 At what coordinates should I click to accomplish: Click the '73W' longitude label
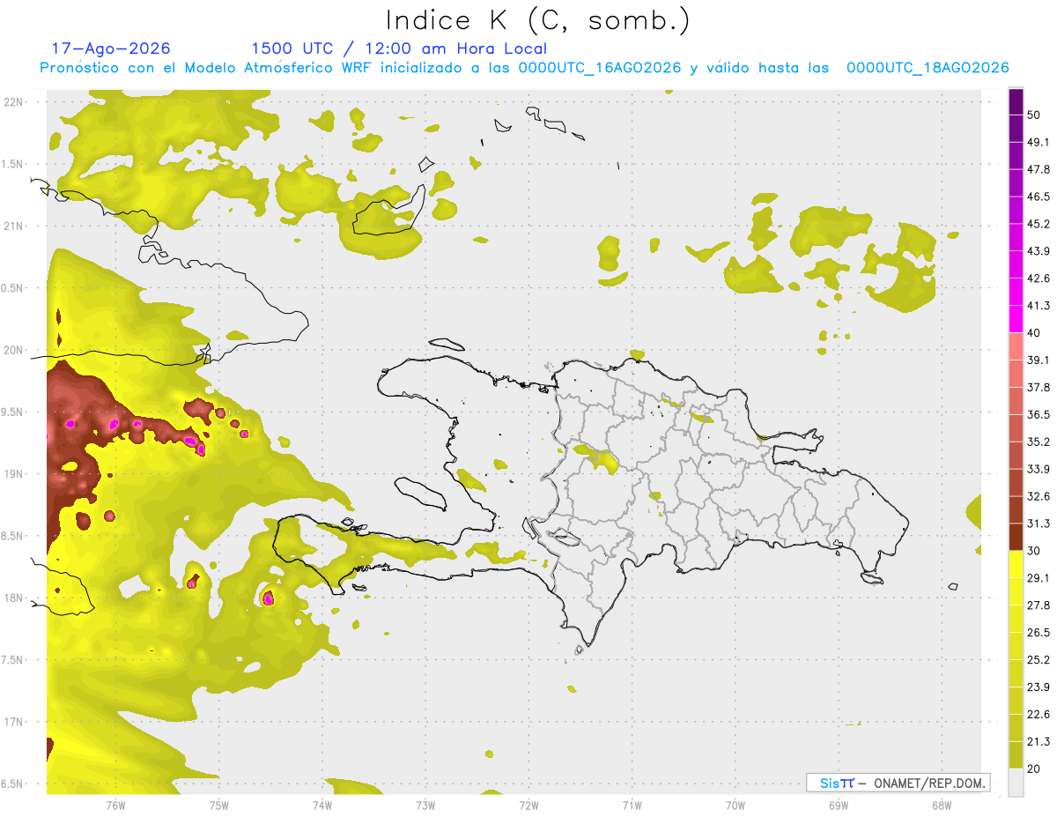click(425, 806)
